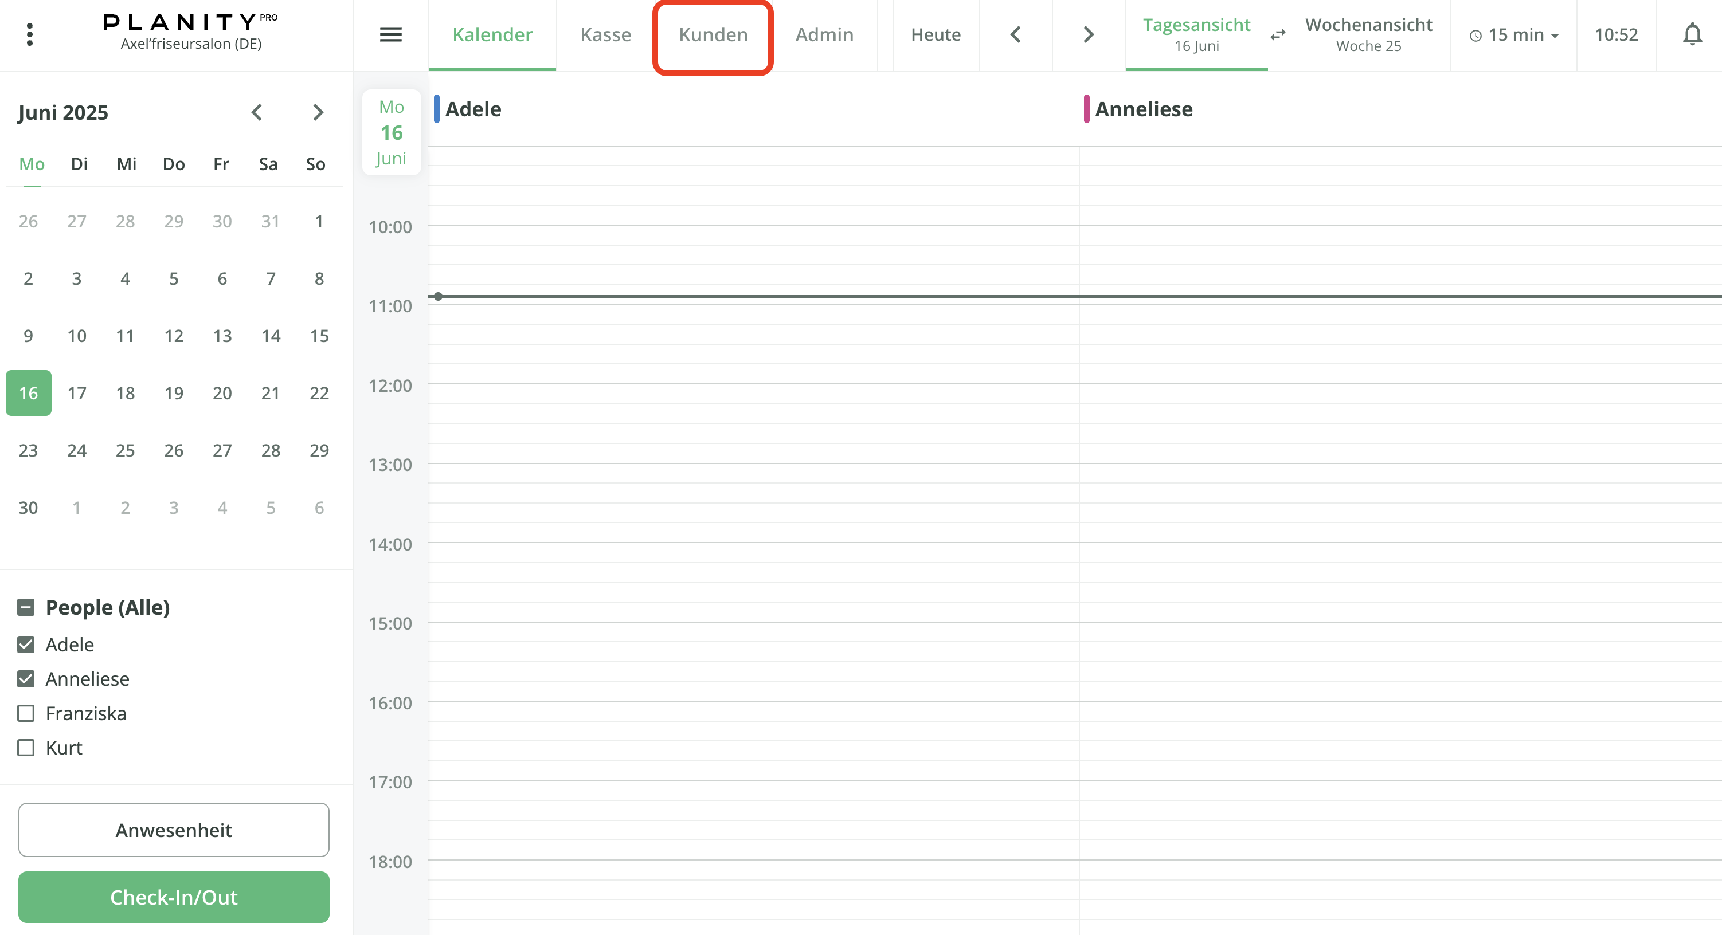This screenshot has width=1722, height=935.
Task: Open the hamburger navigation menu
Action: pos(390,35)
